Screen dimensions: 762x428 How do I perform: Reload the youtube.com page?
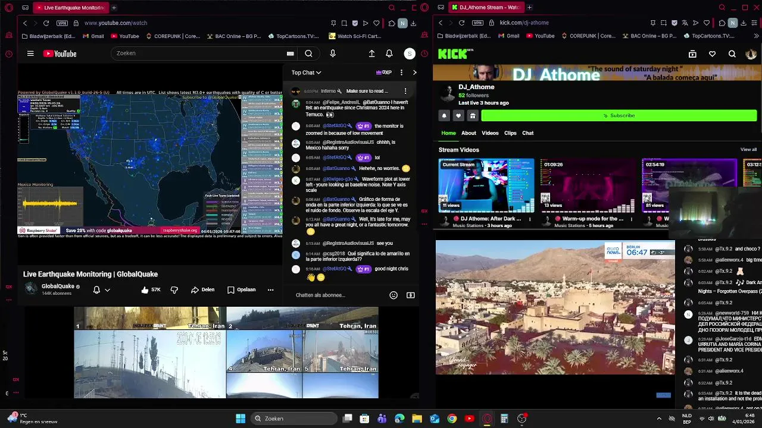click(46, 23)
